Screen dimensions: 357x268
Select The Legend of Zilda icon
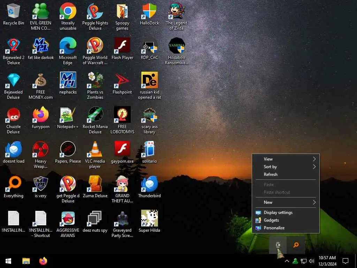click(176, 17)
